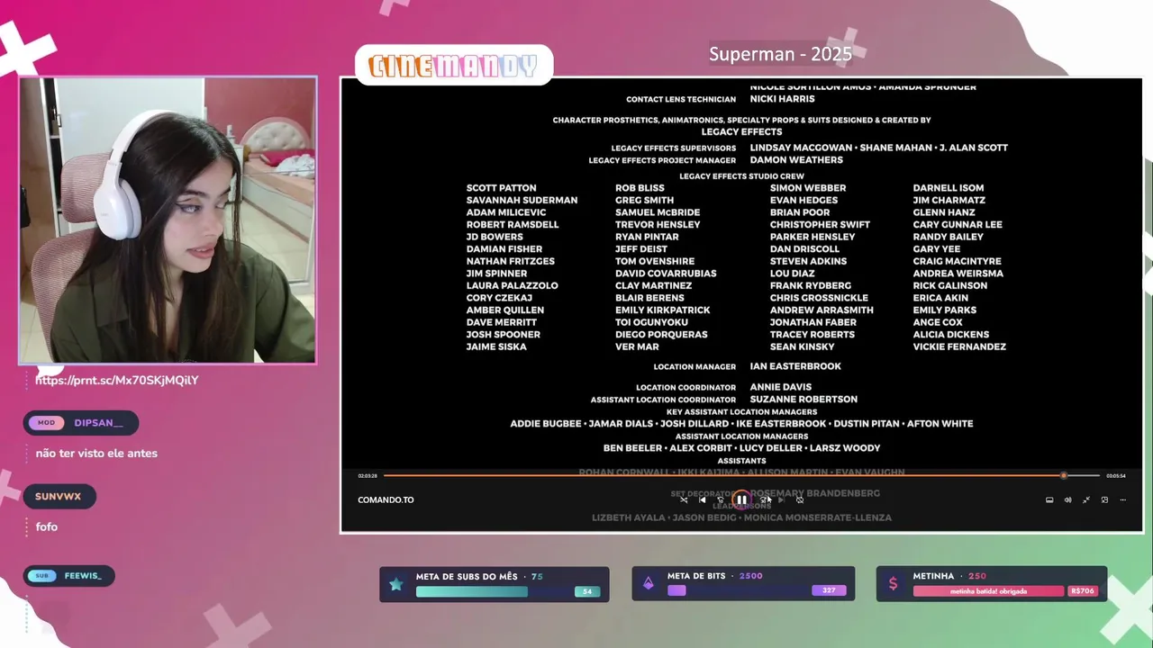This screenshot has width=1153, height=648.
Task: Click the dollar sign icon on Metinha goal
Action: click(893, 584)
